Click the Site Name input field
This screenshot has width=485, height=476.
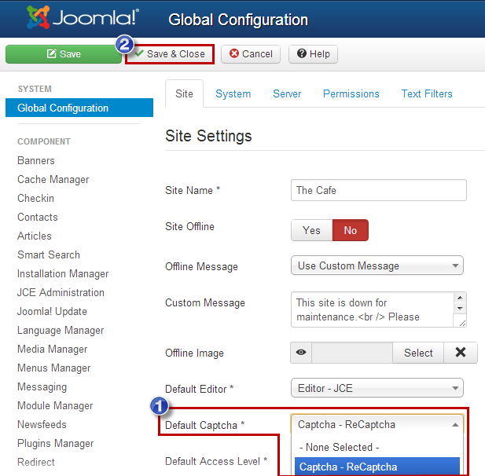[378, 190]
